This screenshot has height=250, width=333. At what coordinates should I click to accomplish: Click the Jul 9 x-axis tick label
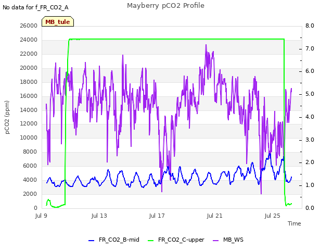coord(41,216)
